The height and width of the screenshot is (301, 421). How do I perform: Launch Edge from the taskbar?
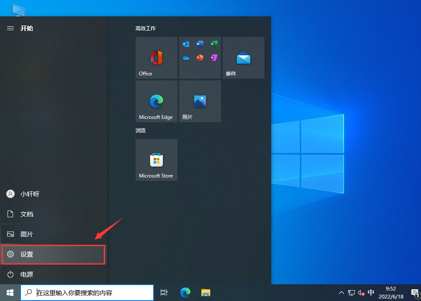(x=185, y=293)
